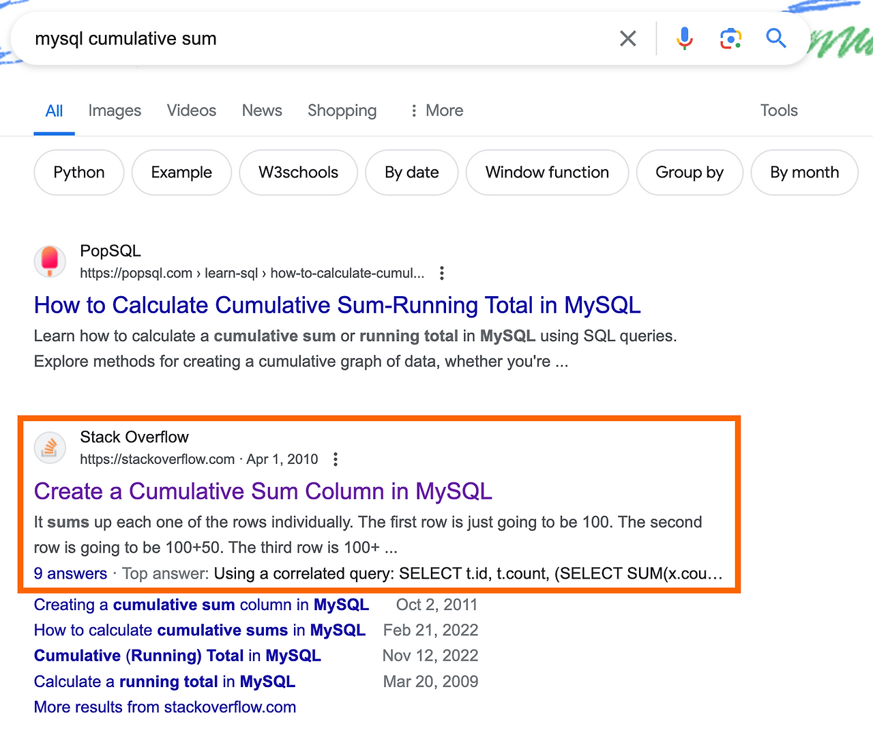Click the PopSQL snippet starting 'Learn how to calculate'

point(355,349)
